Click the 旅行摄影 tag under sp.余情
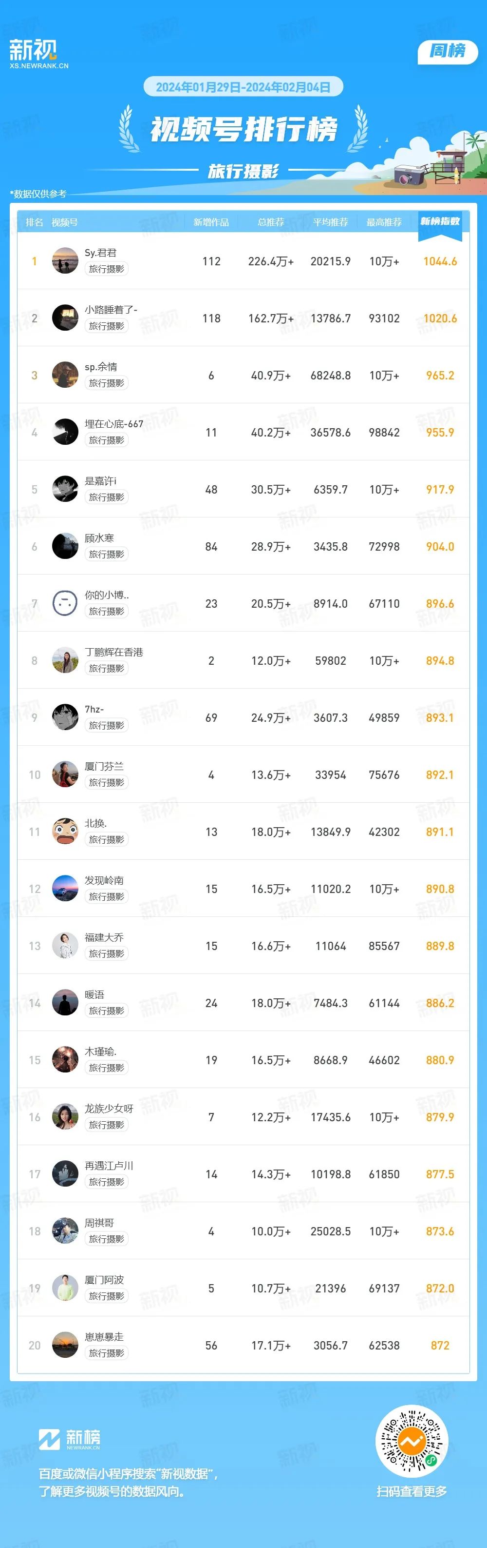The height and width of the screenshot is (1548, 487). click(107, 383)
